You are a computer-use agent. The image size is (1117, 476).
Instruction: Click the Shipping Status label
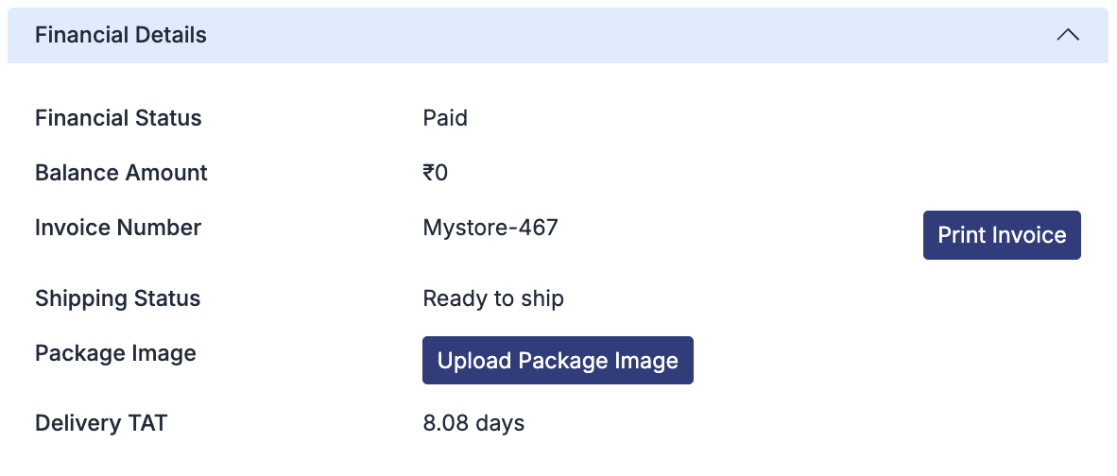click(x=118, y=298)
